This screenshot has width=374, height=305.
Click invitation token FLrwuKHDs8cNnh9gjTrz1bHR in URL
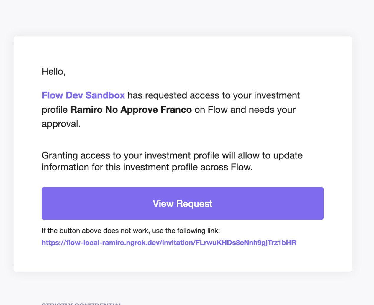[x=246, y=243]
